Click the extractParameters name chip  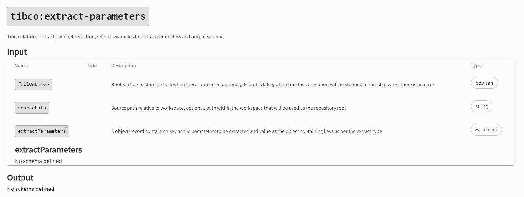(41, 131)
